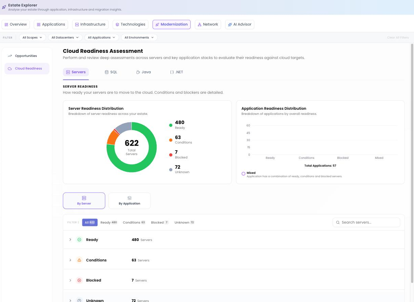Image resolution: width=414 pixels, height=302 pixels.
Task: Click the gray Unknown legend dot
Action: tap(171, 169)
